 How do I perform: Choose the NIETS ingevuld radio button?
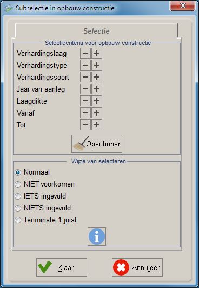pyautogui.click(x=18, y=208)
